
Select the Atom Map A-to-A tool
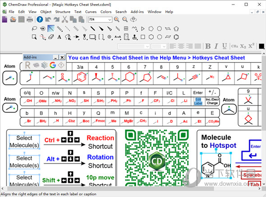pos(118,37)
